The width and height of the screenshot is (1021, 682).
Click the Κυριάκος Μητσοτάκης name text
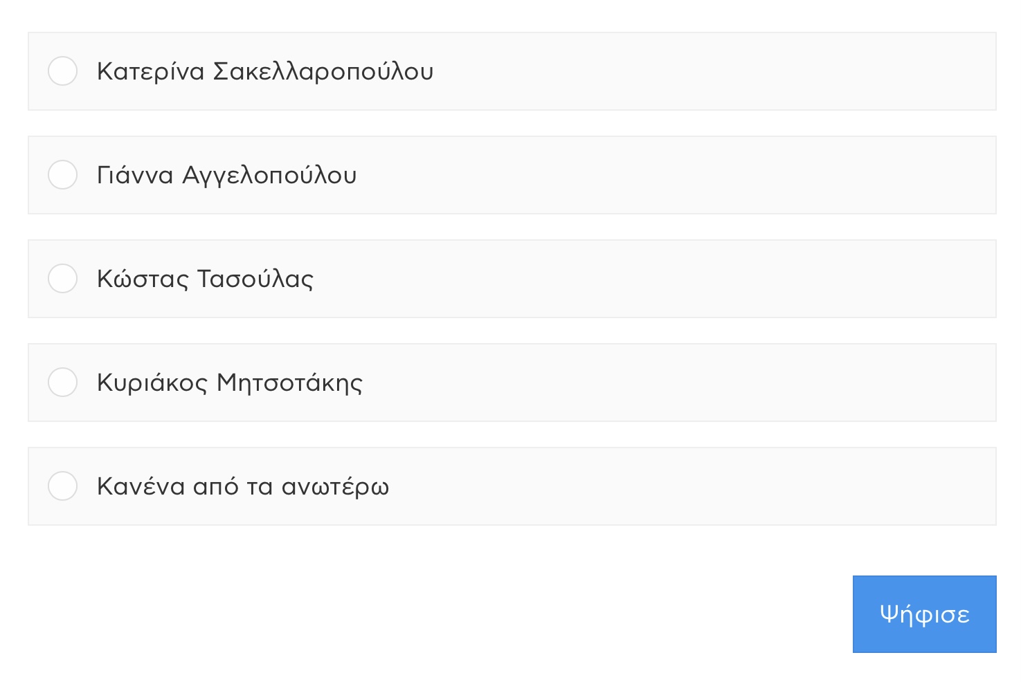230,383
